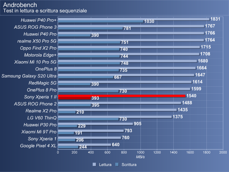The width and height of the screenshot is (229, 172).
Task: Click the 735 write value
Action: [124, 70]
